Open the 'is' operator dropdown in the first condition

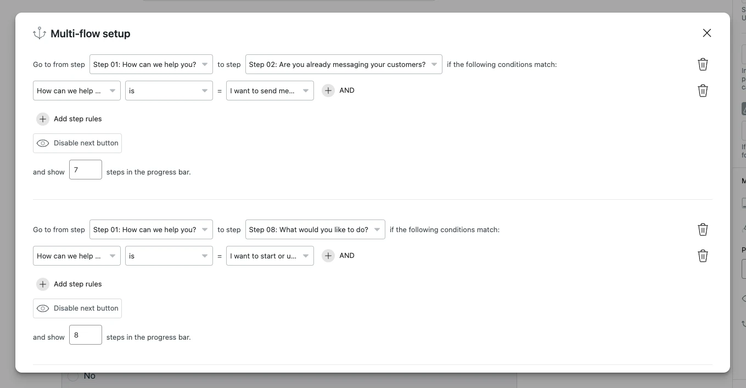coord(169,90)
